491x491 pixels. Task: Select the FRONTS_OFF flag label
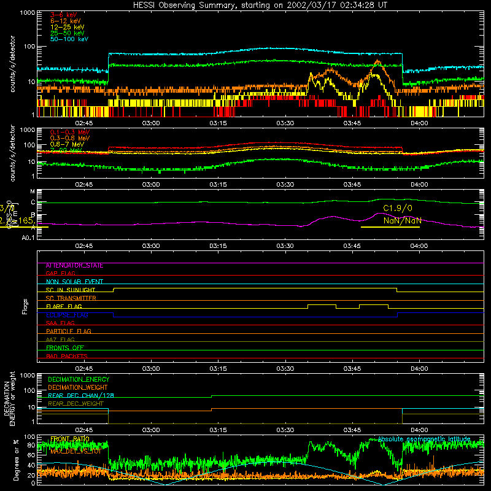tap(65, 348)
